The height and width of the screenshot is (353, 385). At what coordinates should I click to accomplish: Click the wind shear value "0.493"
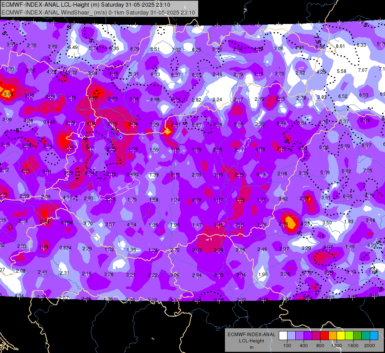(x=133, y=175)
